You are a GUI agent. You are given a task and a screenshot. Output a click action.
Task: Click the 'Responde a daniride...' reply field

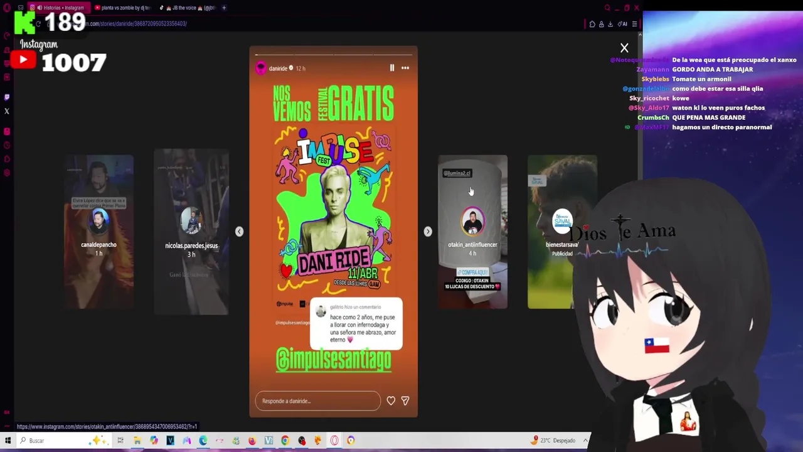coord(317,401)
